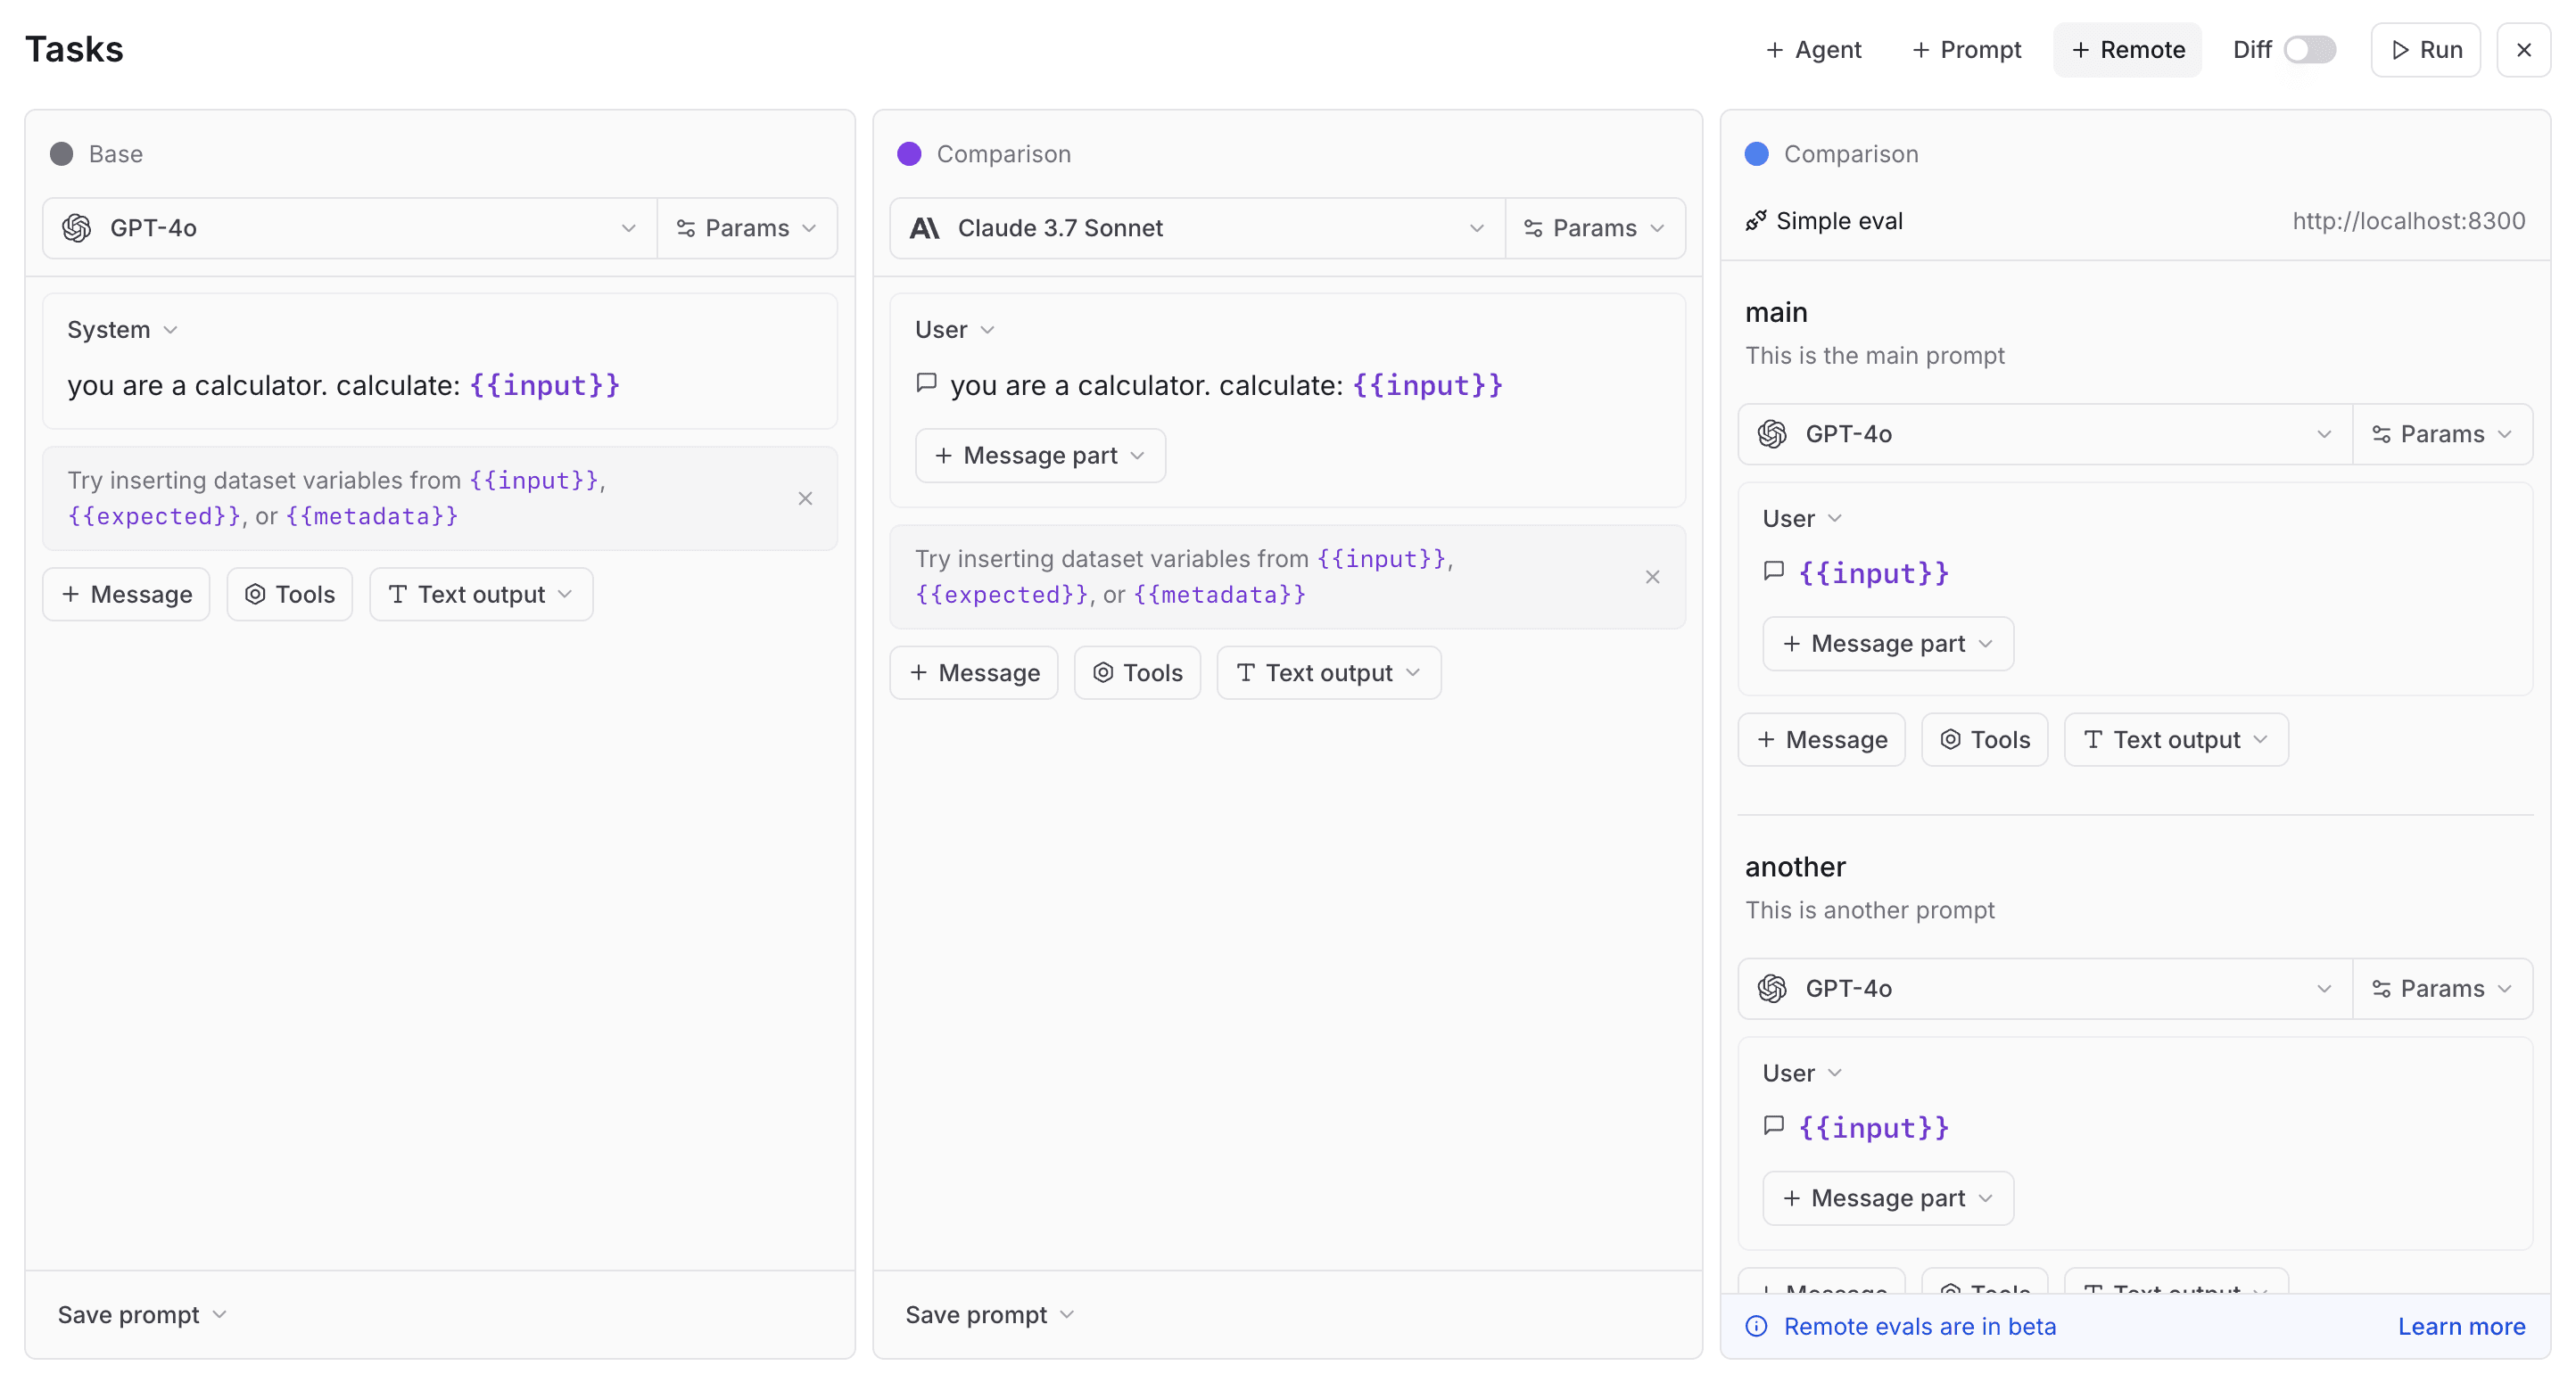Click the plug icon next to Simple eval

[x=1757, y=220]
